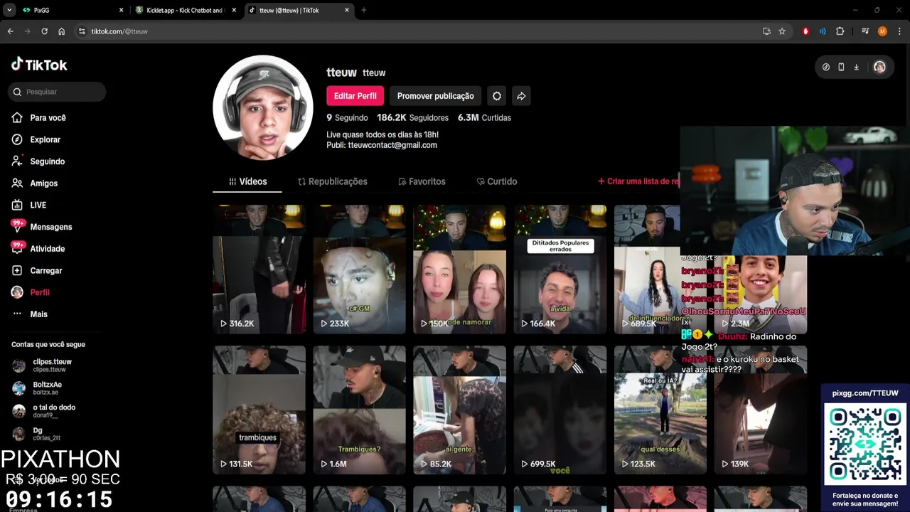Click the Pesquisar search field

point(57,92)
